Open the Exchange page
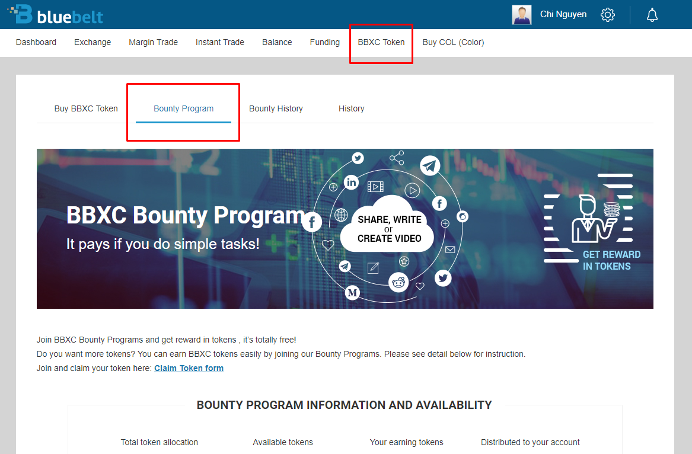This screenshot has height=454, width=692. tap(93, 42)
